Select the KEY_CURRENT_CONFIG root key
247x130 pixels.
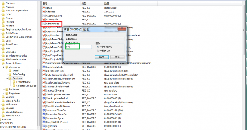[x=13, y=127]
